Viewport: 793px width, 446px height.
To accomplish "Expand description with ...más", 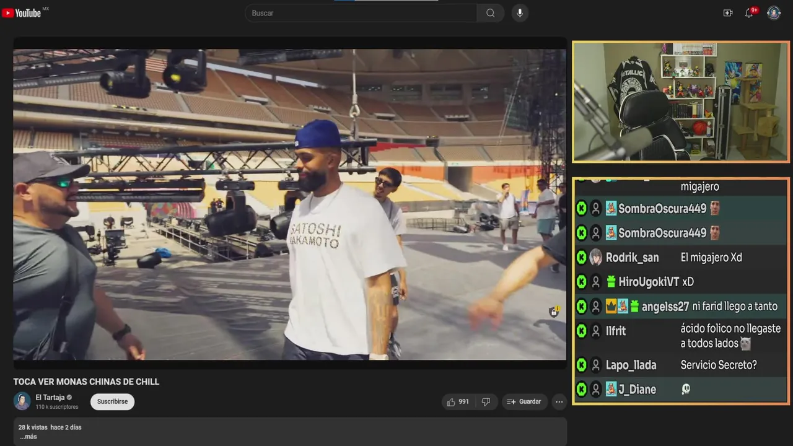I will (28, 437).
